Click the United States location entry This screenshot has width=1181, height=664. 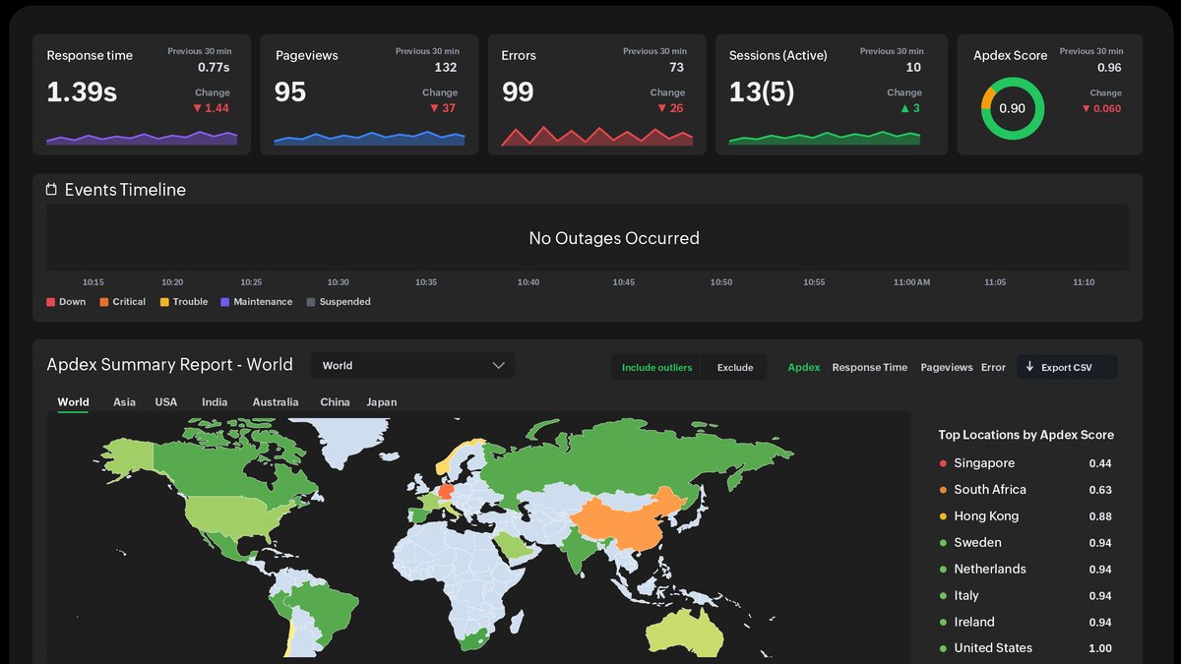click(1026, 648)
